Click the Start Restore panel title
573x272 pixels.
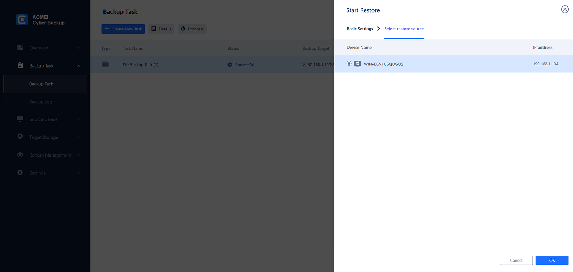363,10
